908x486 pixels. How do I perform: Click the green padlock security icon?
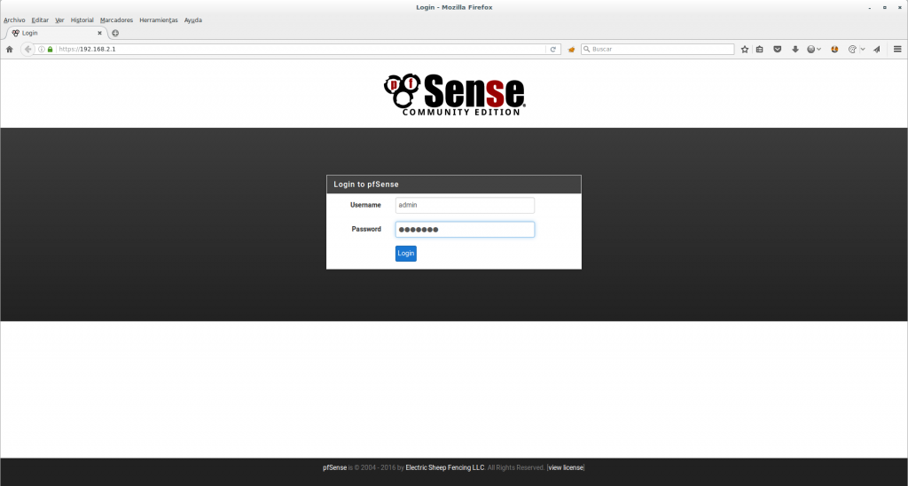pyautogui.click(x=51, y=50)
